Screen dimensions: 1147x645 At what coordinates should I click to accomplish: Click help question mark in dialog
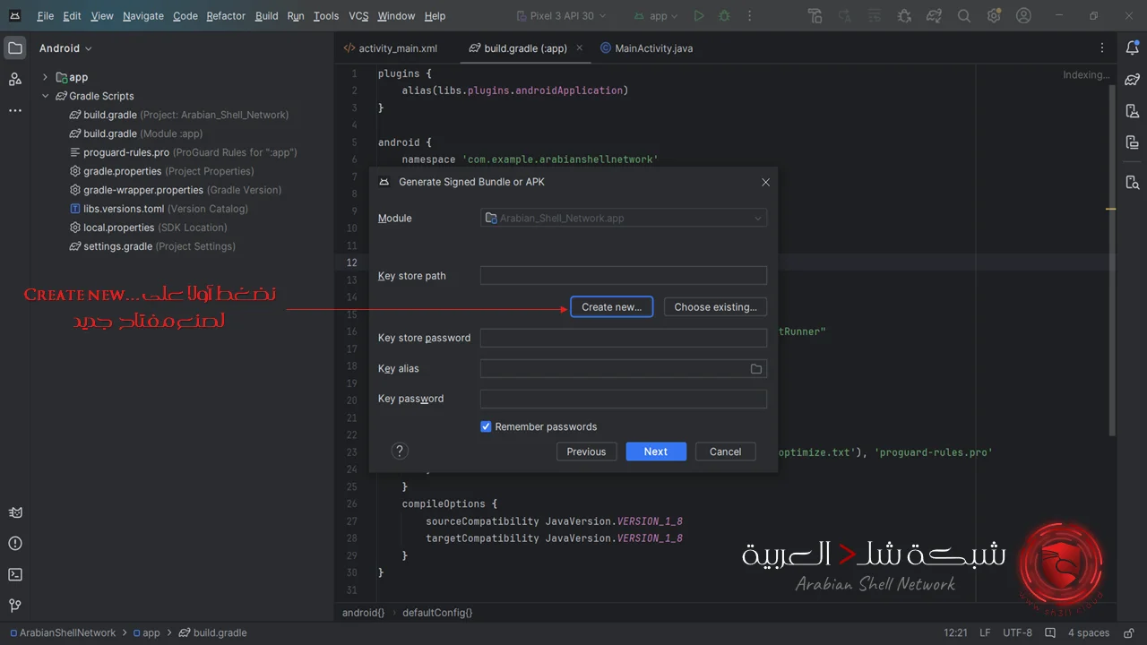pos(401,451)
